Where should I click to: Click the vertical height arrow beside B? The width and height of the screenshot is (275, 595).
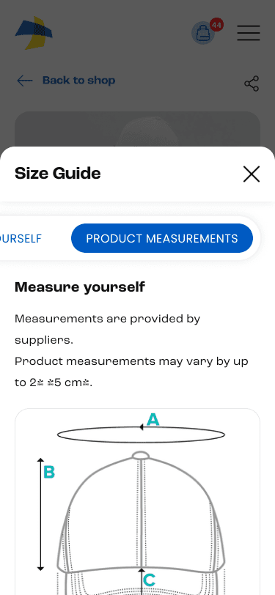tap(40, 514)
